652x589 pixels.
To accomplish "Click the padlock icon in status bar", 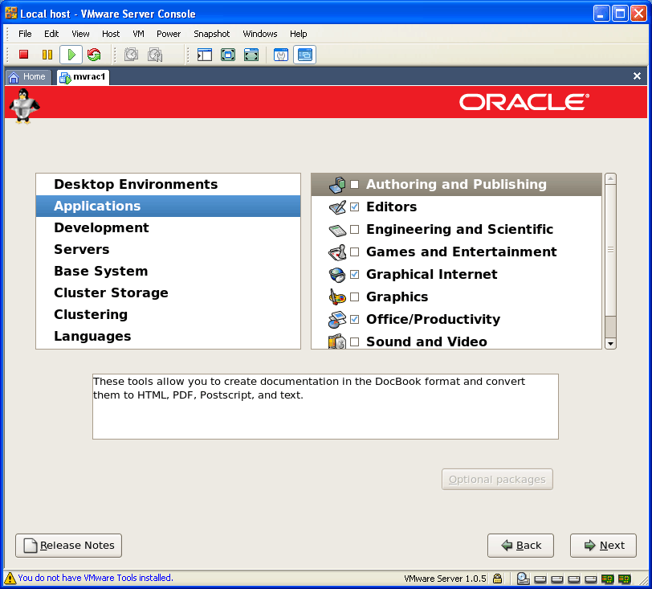I will (498, 578).
